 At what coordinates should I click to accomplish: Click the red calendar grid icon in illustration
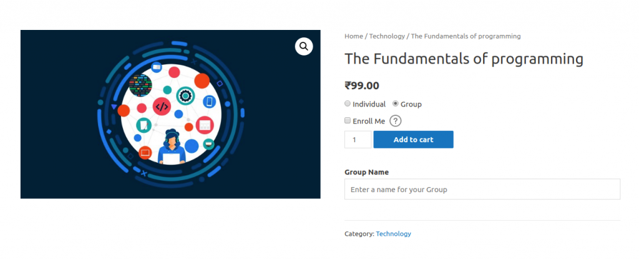click(x=205, y=125)
